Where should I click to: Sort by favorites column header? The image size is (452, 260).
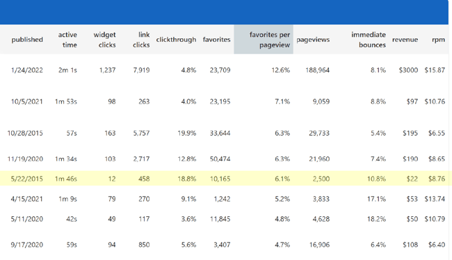tap(216, 40)
